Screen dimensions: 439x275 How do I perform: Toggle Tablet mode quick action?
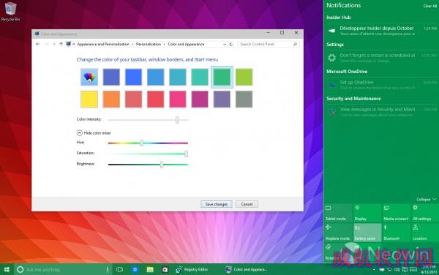[x=338, y=213]
